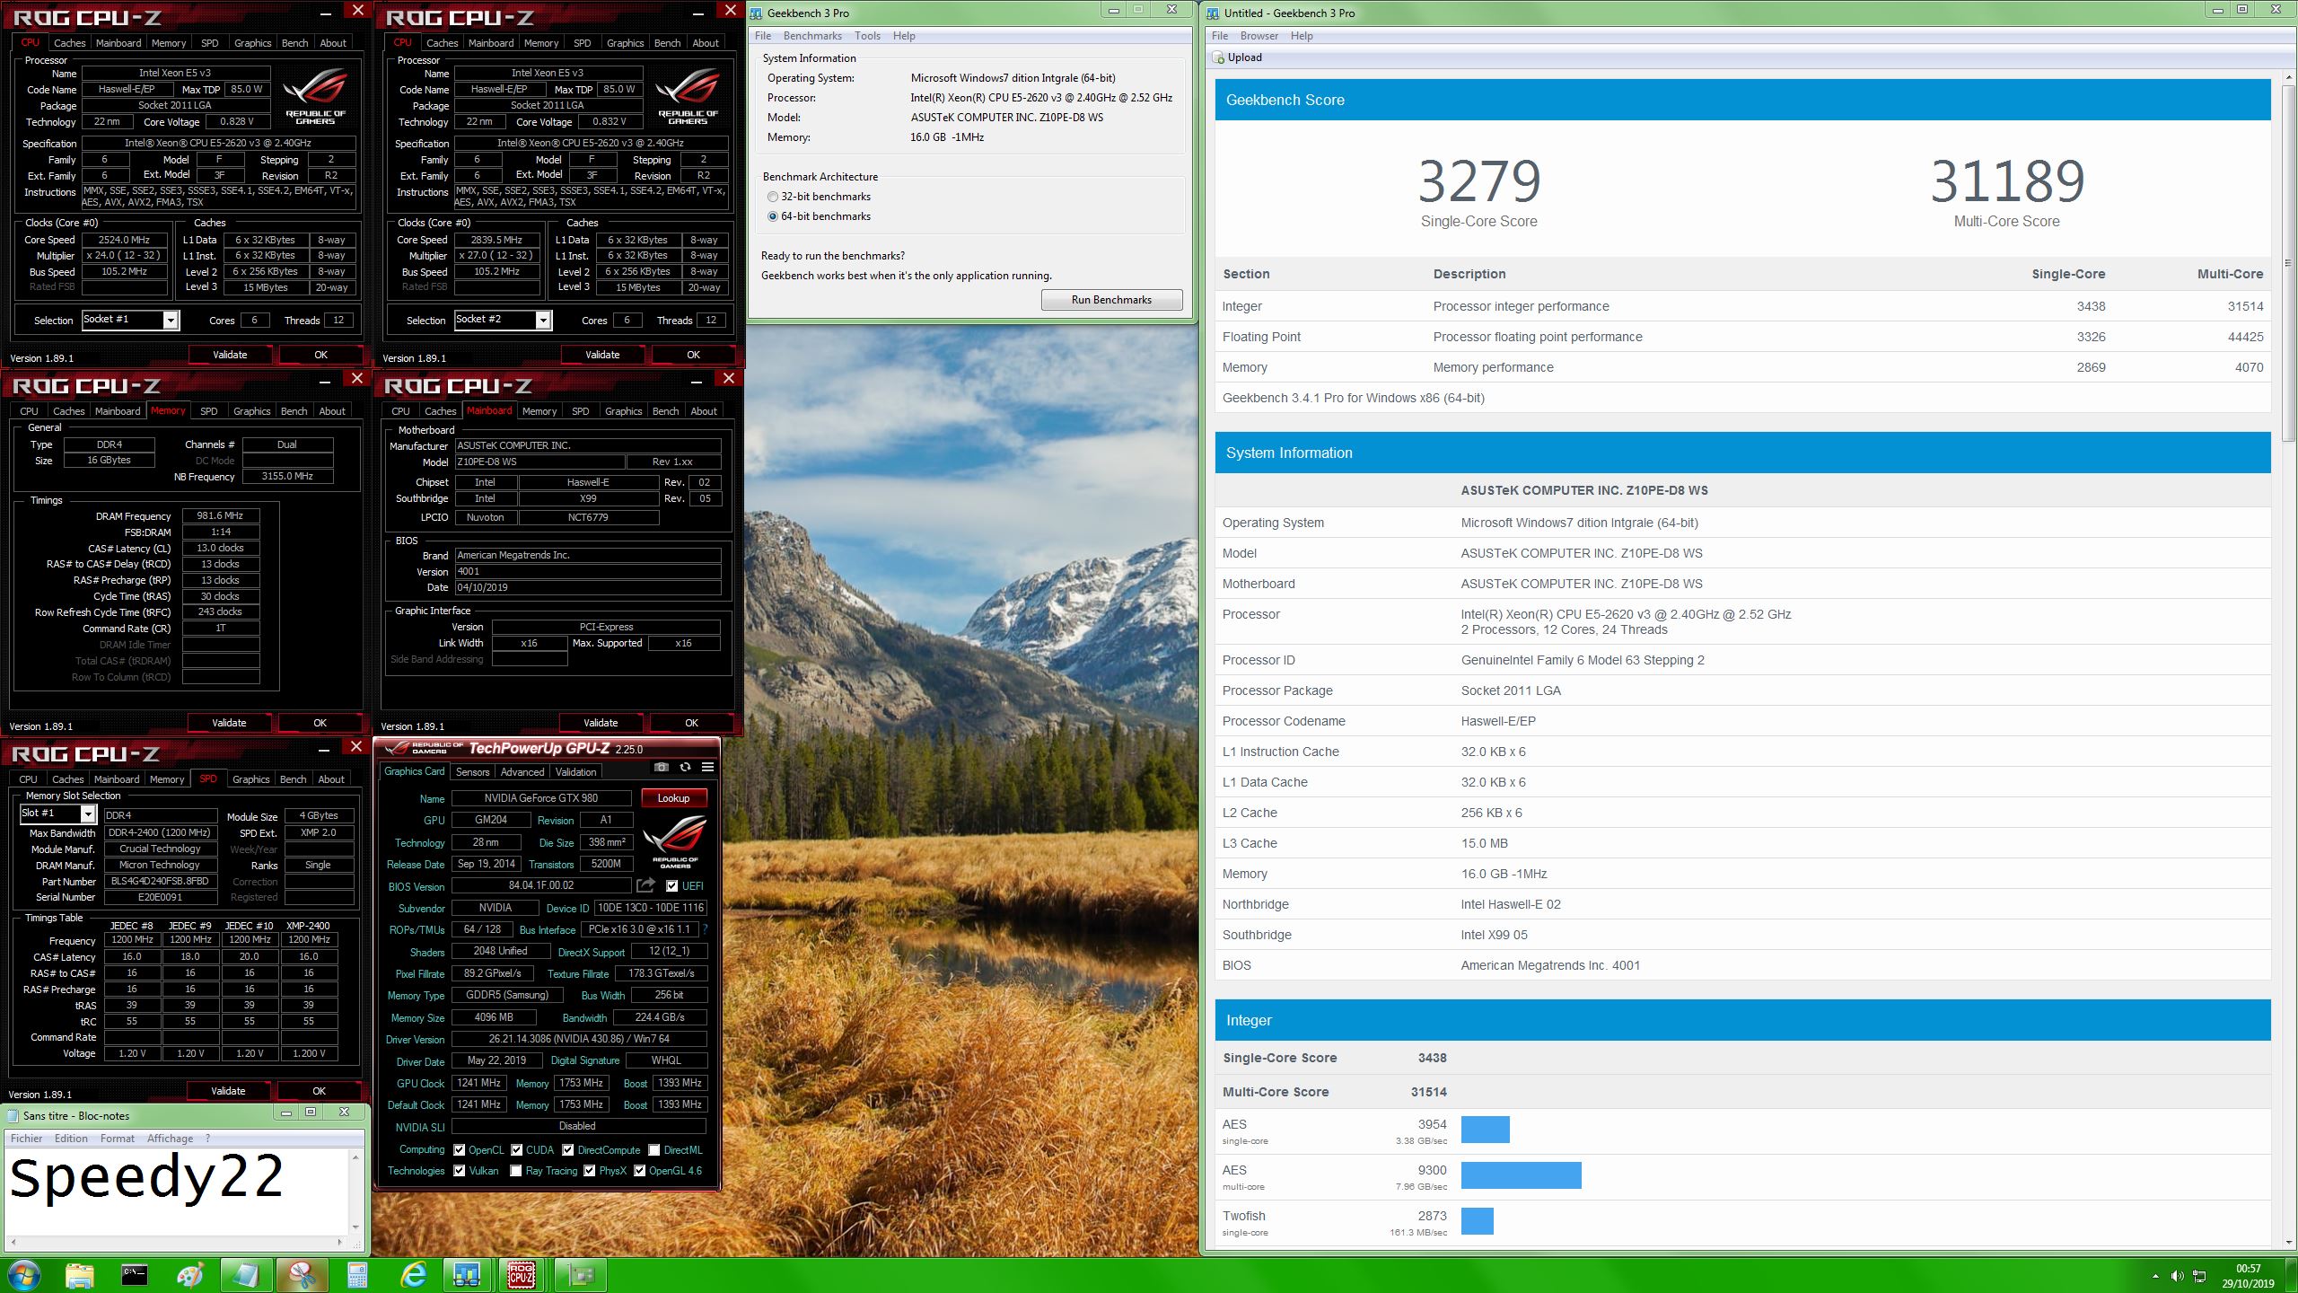Click Validate in the CPU-Z Mainboard window
The width and height of the screenshot is (2298, 1293).
click(601, 723)
